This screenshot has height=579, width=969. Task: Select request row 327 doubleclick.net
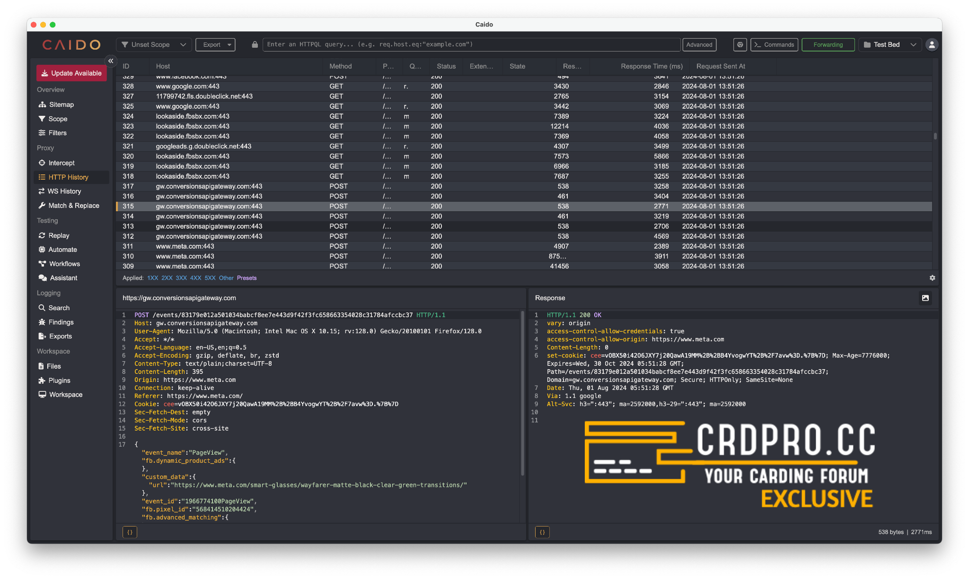click(x=524, y=96)
